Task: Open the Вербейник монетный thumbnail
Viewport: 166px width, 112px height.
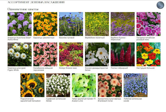Action: pos(97,24)
